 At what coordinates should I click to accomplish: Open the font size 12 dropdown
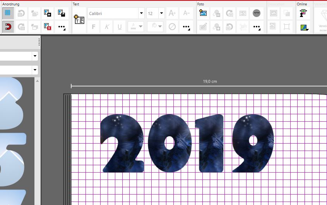pyautogui.click(x=161, y=14)
